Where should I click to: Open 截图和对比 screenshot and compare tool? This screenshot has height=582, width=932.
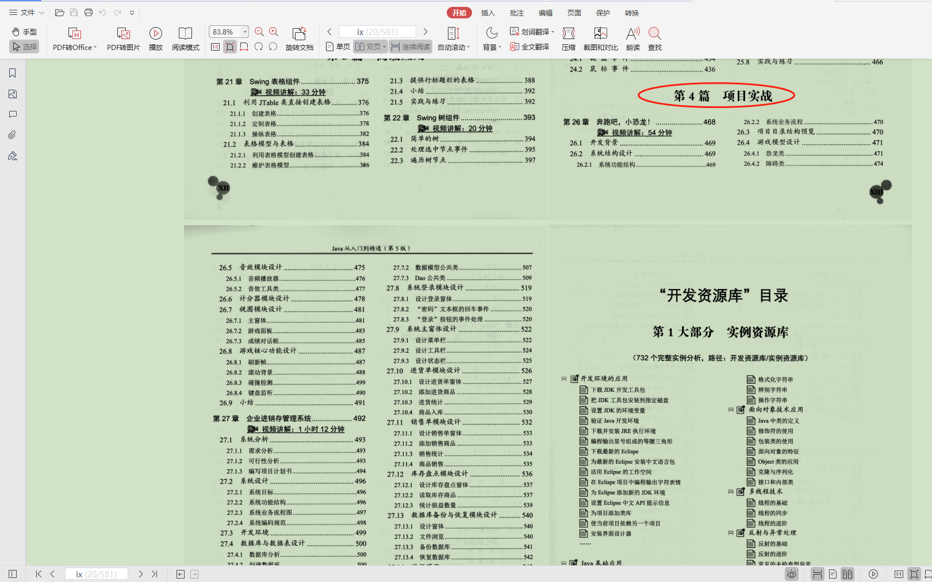[x=601, y=39]
